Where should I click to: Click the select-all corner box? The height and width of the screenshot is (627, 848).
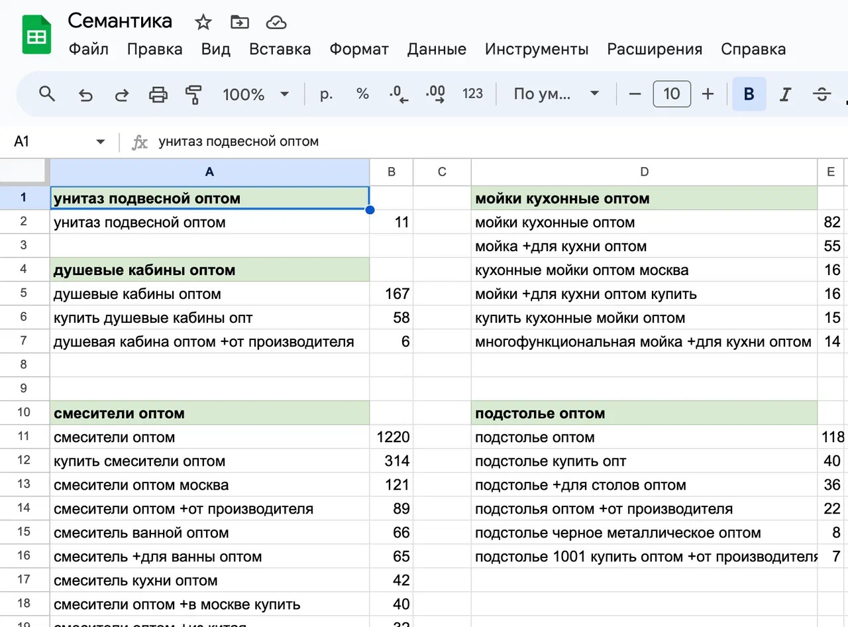pos(25,172)
